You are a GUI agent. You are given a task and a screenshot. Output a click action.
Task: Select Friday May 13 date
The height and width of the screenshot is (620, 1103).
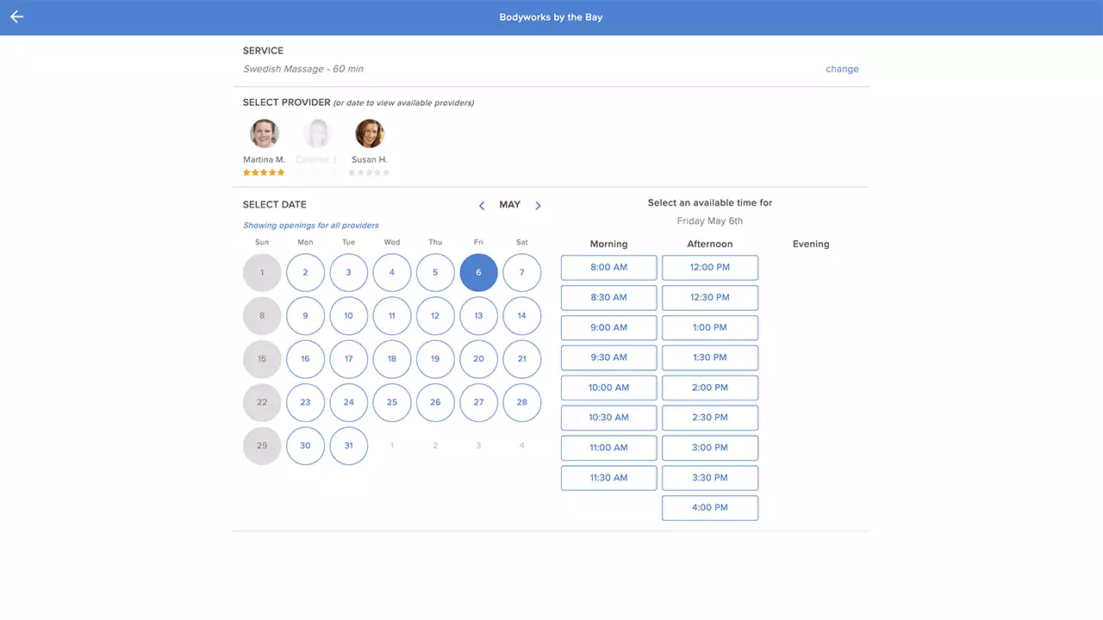coord(478,316)
